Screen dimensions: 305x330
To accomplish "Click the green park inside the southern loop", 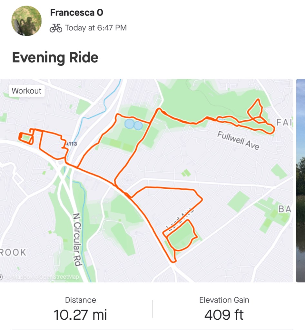I will [181, 235].
